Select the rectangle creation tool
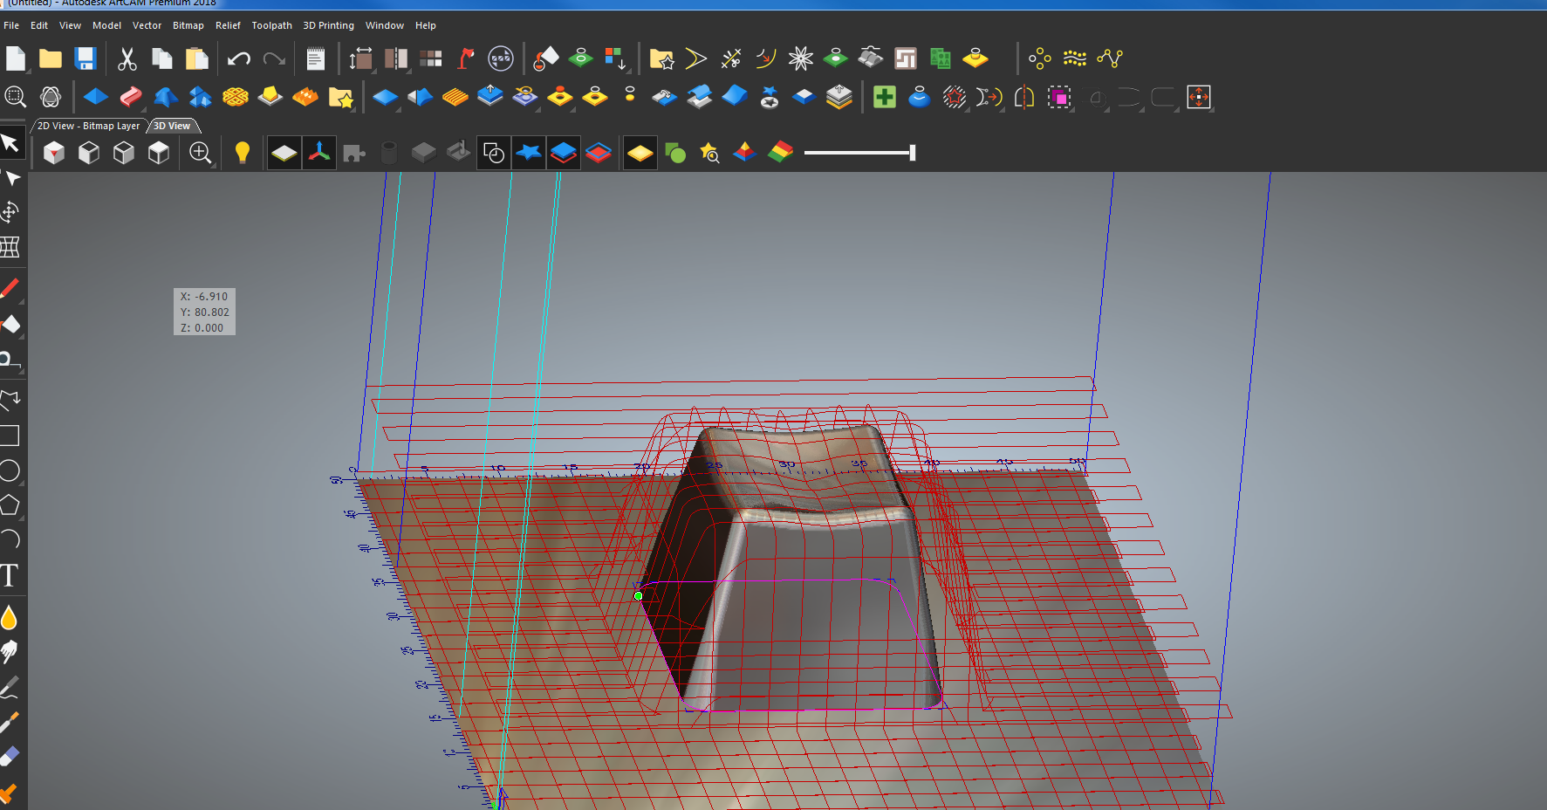 point(11,435)
